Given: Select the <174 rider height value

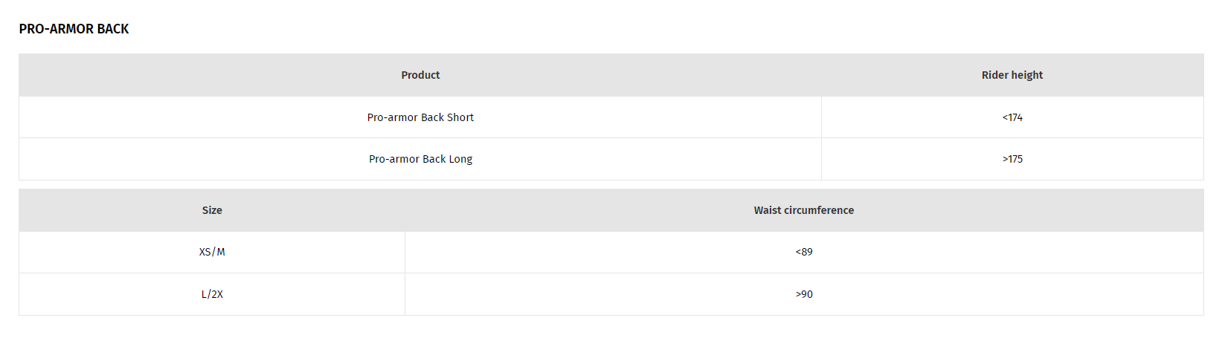Looking at the screenshot, I should [x=1012, y=117].
